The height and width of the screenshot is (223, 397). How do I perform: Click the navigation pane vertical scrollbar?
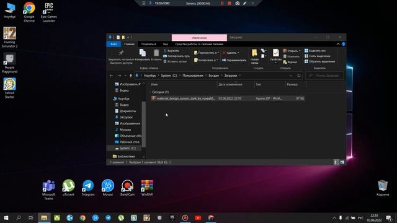(x=143, y=124)
